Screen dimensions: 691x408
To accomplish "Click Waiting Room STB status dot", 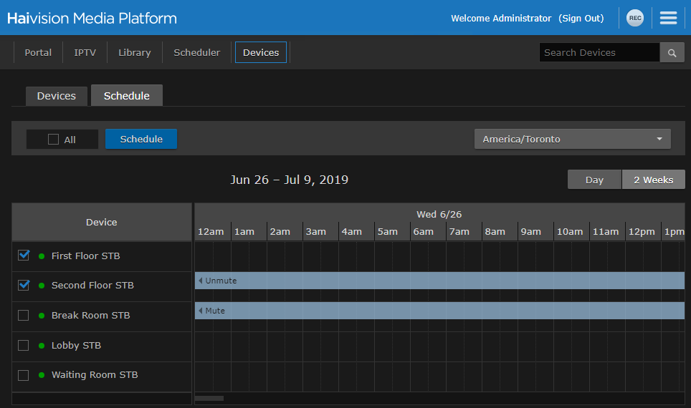I will coord(42,375).
